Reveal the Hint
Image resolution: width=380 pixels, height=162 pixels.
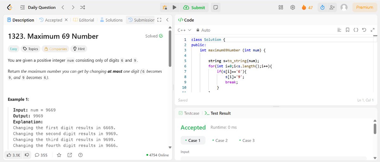pos(79,49)
